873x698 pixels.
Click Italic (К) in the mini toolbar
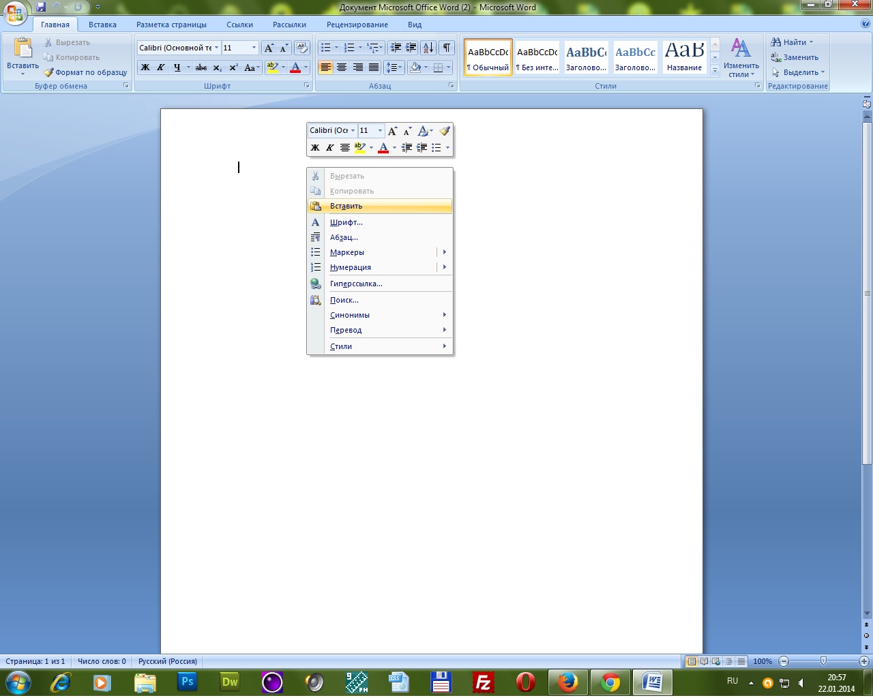(x=330, y=148)
